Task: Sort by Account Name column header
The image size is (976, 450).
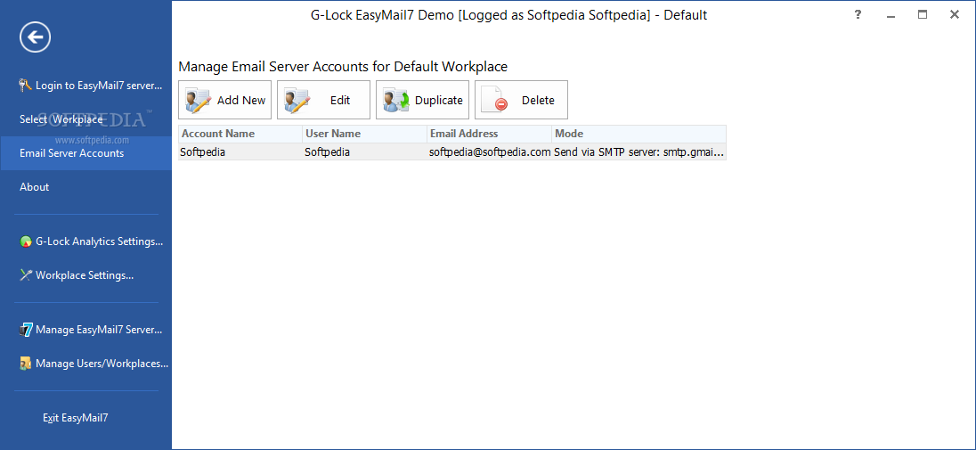Action: [x=240, y=134]
